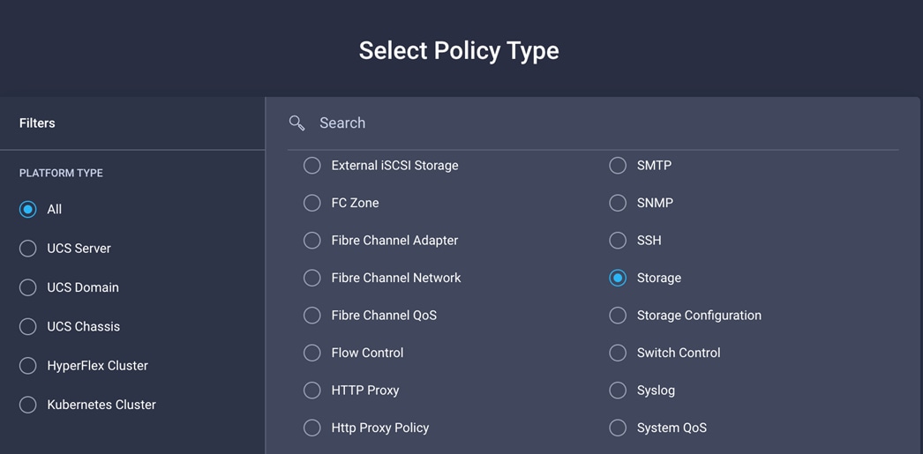Screen dimensions: 923x454
Task: Select Flow Control policy type
Action: click(x=312, y=353)
